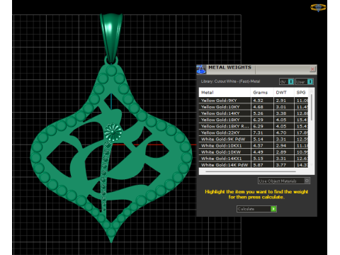Click the Metal column header
The height and width of the screenshot is (255, 340).
click(x=225, y=92)
